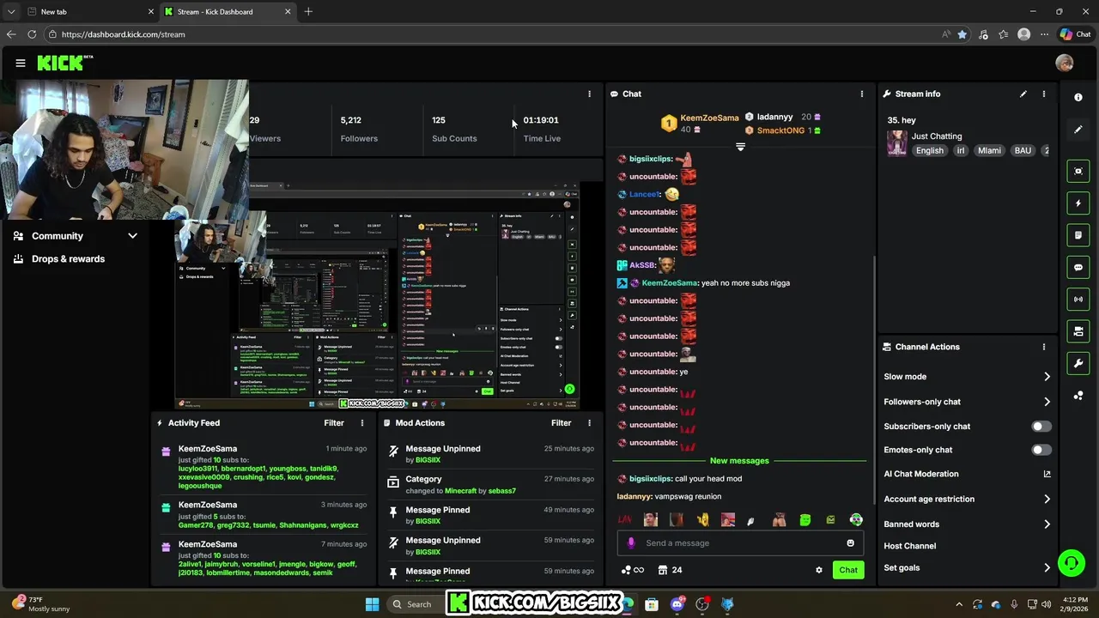Image resolution: width=1099 pixels, height=618 pixels.
Task: Toggle the document mod actions widget icon
Action: coord(1078,235)
